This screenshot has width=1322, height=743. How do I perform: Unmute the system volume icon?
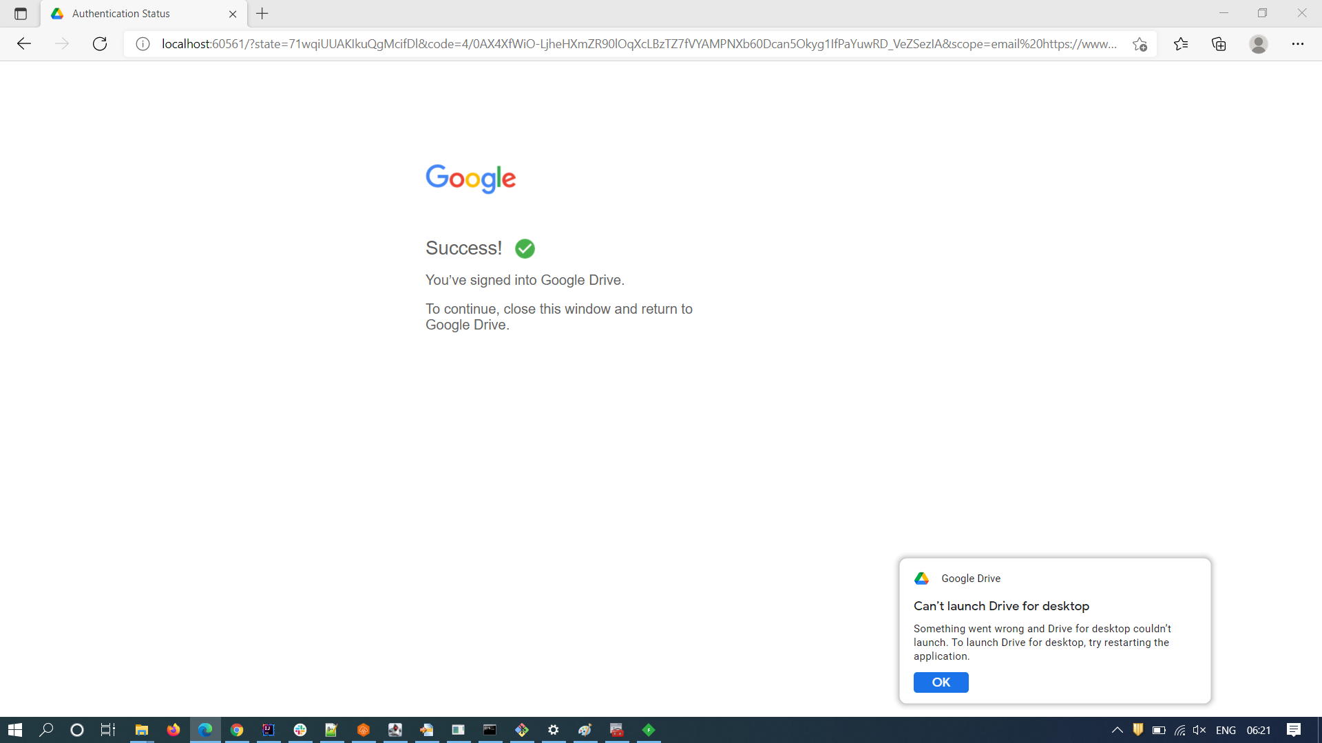pyautogui.click(x=1199, y=730)
